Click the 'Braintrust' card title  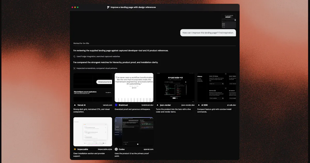[x=123, y=105]
